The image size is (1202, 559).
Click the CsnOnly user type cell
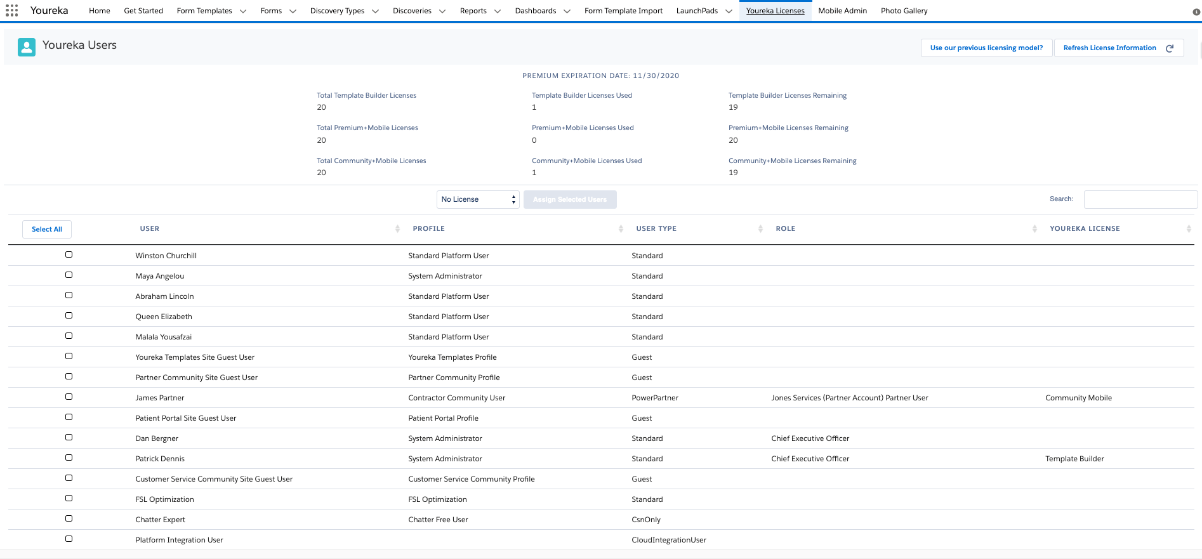[646, 520]
